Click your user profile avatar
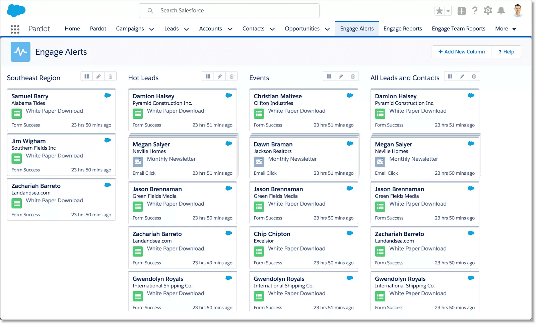Viewport: 536px width, 324px height. point(518,10)
